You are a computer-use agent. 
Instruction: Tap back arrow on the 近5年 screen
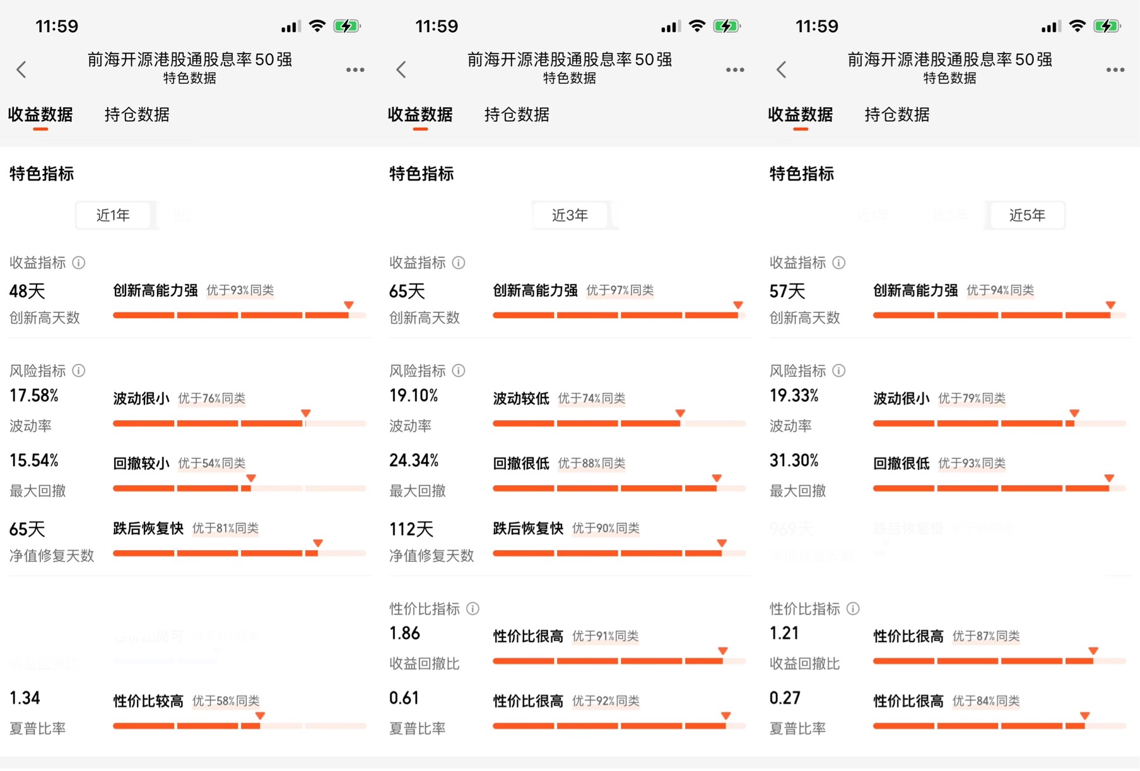pos(782,69)
